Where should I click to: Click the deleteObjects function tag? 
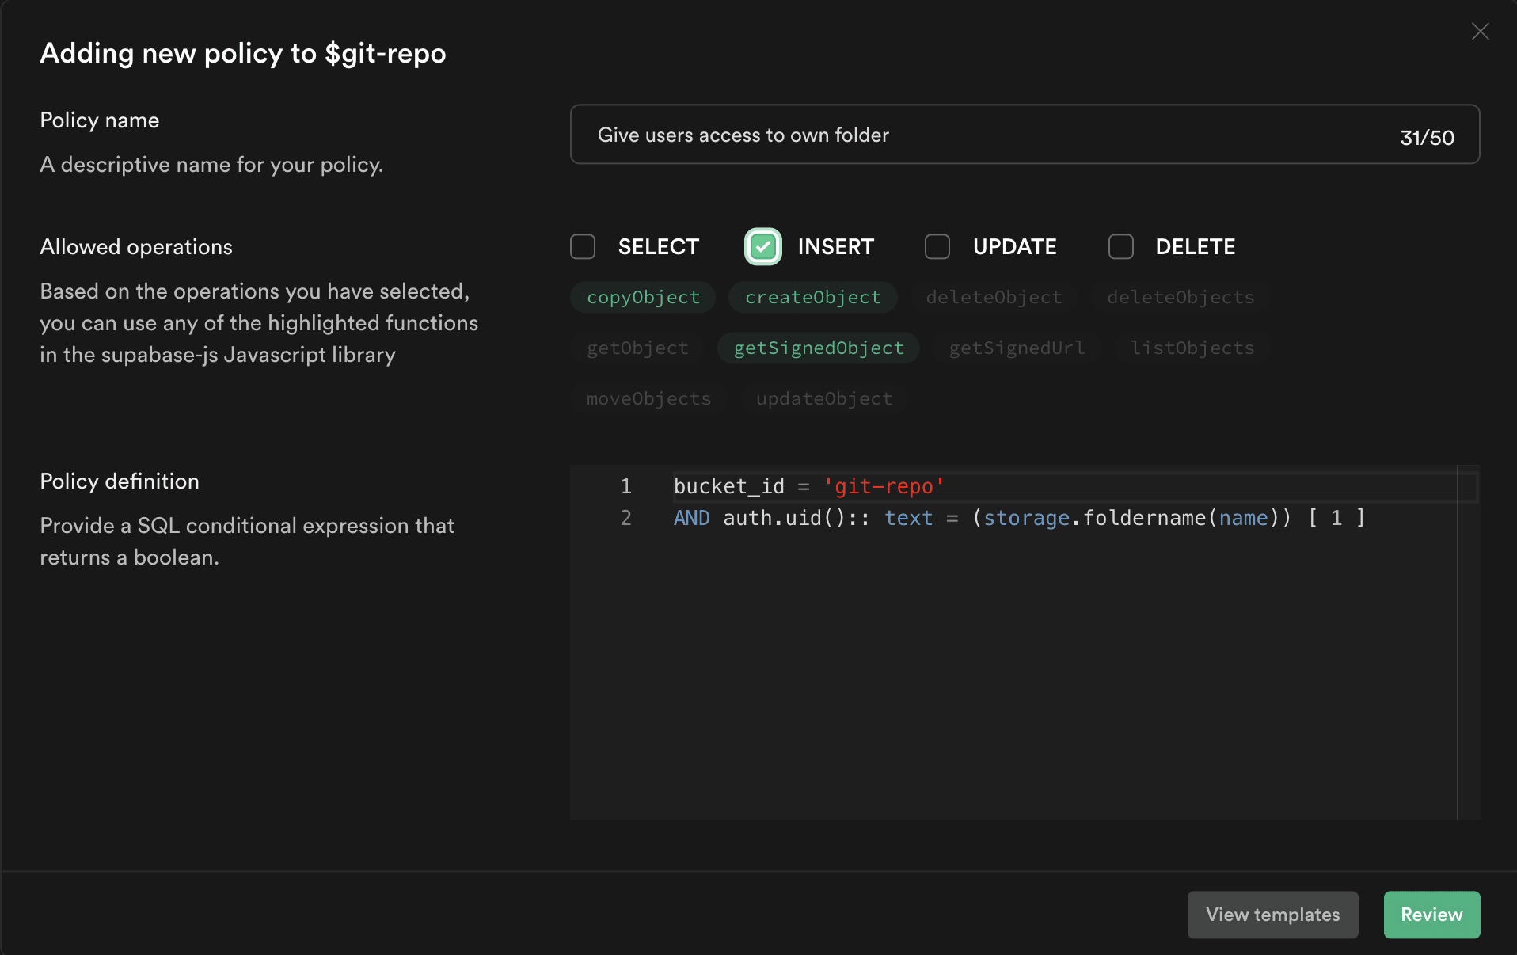click(x=1180, y=298)
